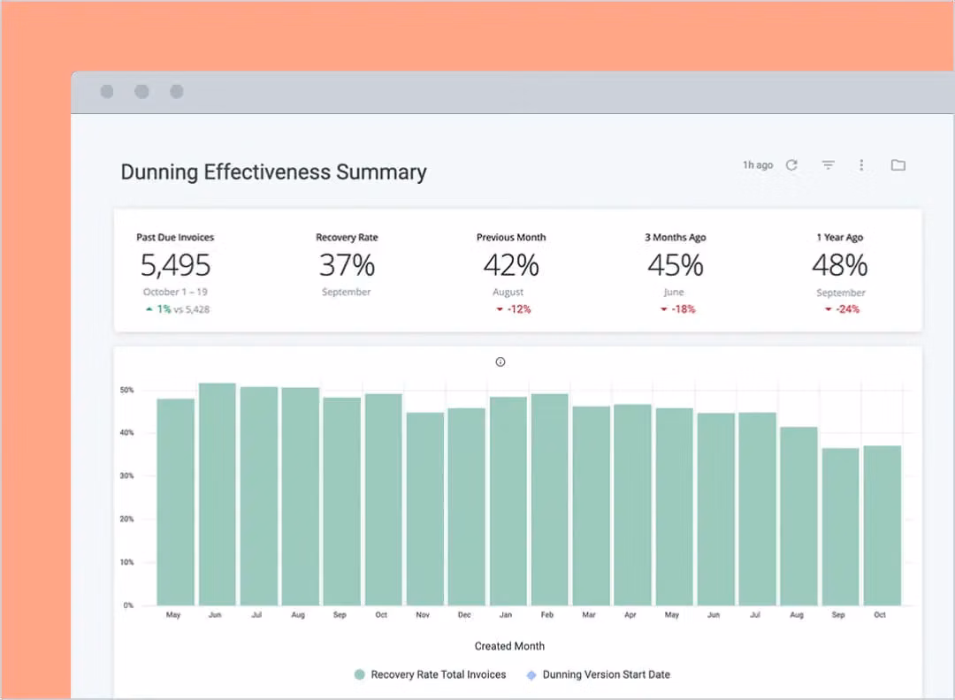Click the info icon above the chart
This screenshot has width=955, height=700.
pos(500,361)
